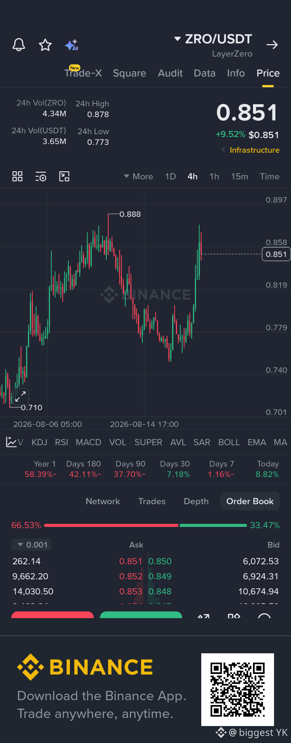The height and width of the screenshot is (743, 291).
Task: Click the 0.888 high marker on chart
Action: pos(130,214)
